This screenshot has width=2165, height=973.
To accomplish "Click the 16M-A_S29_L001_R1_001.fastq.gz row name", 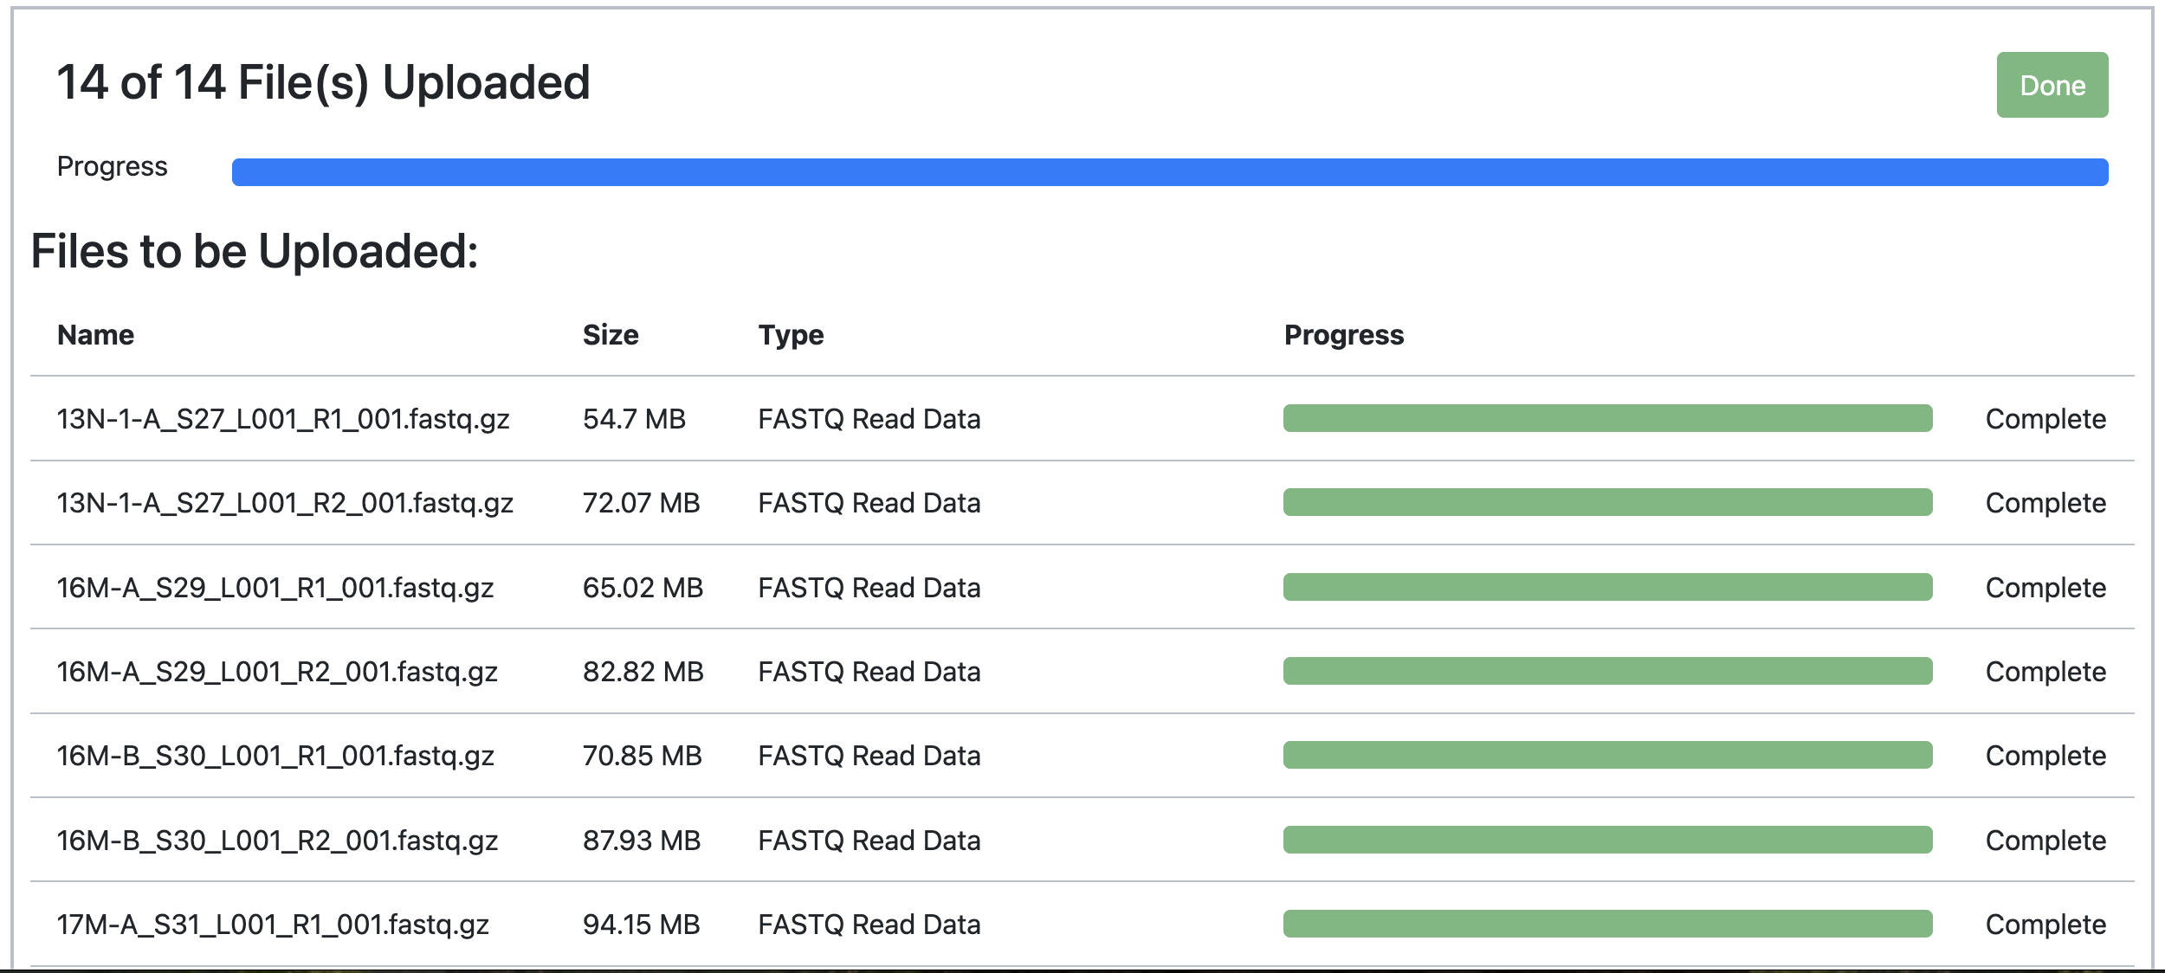I will pos(275,588).
